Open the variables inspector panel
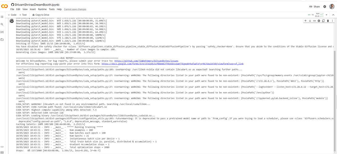The height and width of the screenshot is (154, 337). [2, 32]
